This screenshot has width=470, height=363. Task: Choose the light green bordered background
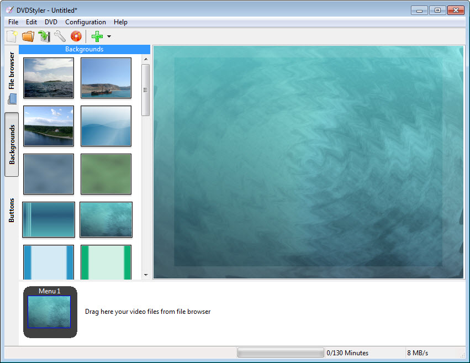point(106,262)
